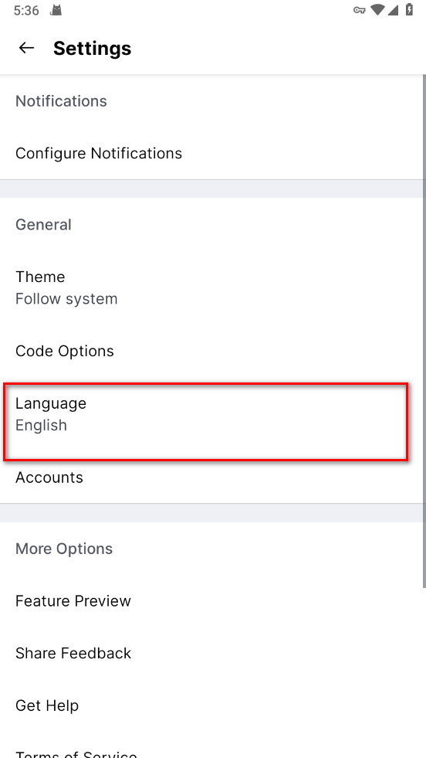Tap the cellular signal icon
Screen dimensions: 426x758
(393, 10)
